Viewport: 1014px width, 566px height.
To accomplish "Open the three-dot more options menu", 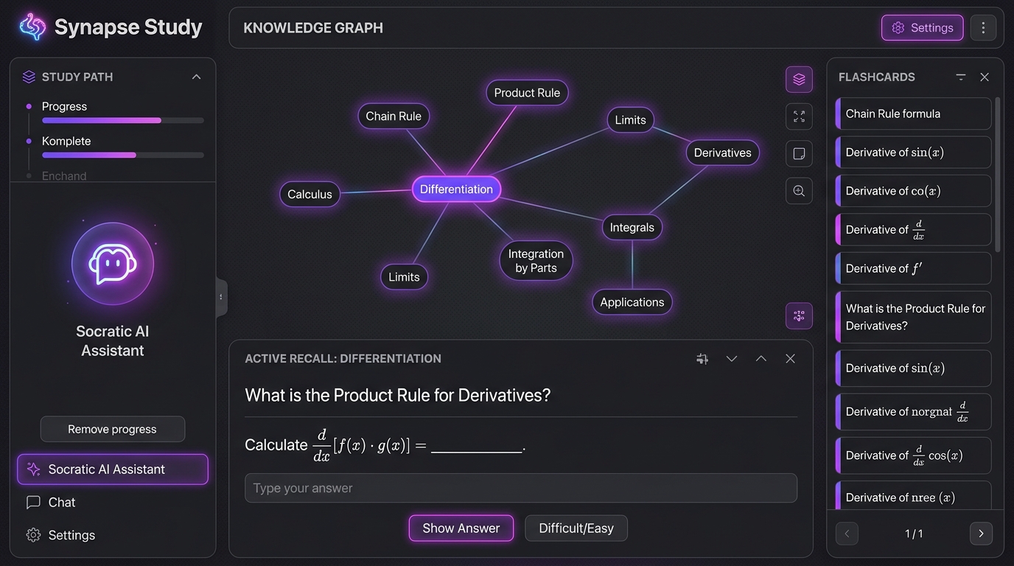I will coord(983,28).
